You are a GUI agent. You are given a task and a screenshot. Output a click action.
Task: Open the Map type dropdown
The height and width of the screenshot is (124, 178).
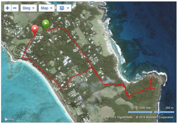coord(47,8)
